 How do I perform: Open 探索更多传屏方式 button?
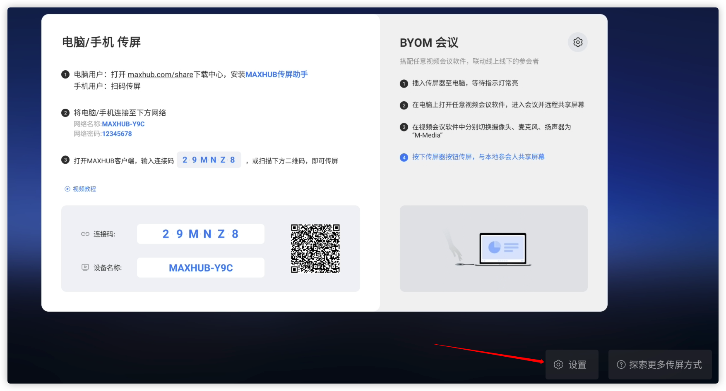[660, 365]
